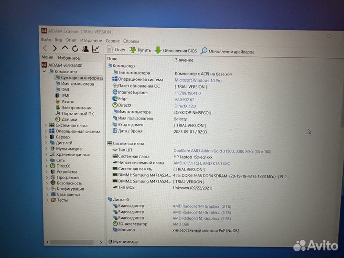Open Обновления BIOS updates
Viewport: 344px width, 258px height.
(x=176, y=51)
